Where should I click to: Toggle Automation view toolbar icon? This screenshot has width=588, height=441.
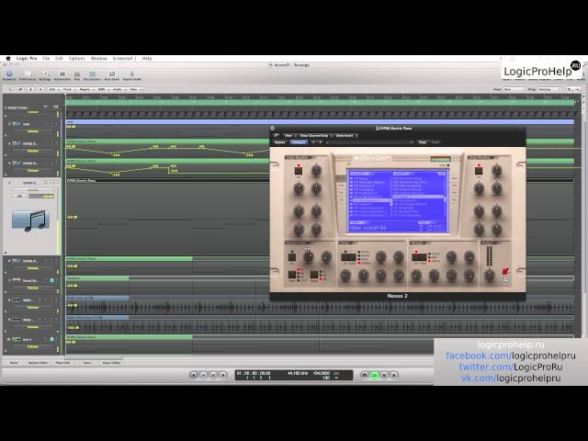click(62, 73)
